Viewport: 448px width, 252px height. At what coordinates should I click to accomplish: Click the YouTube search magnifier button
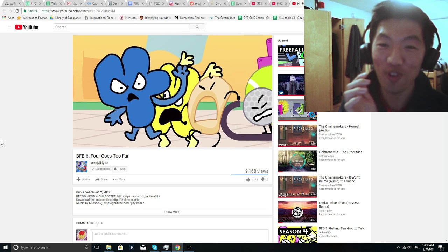coord(197,27)
